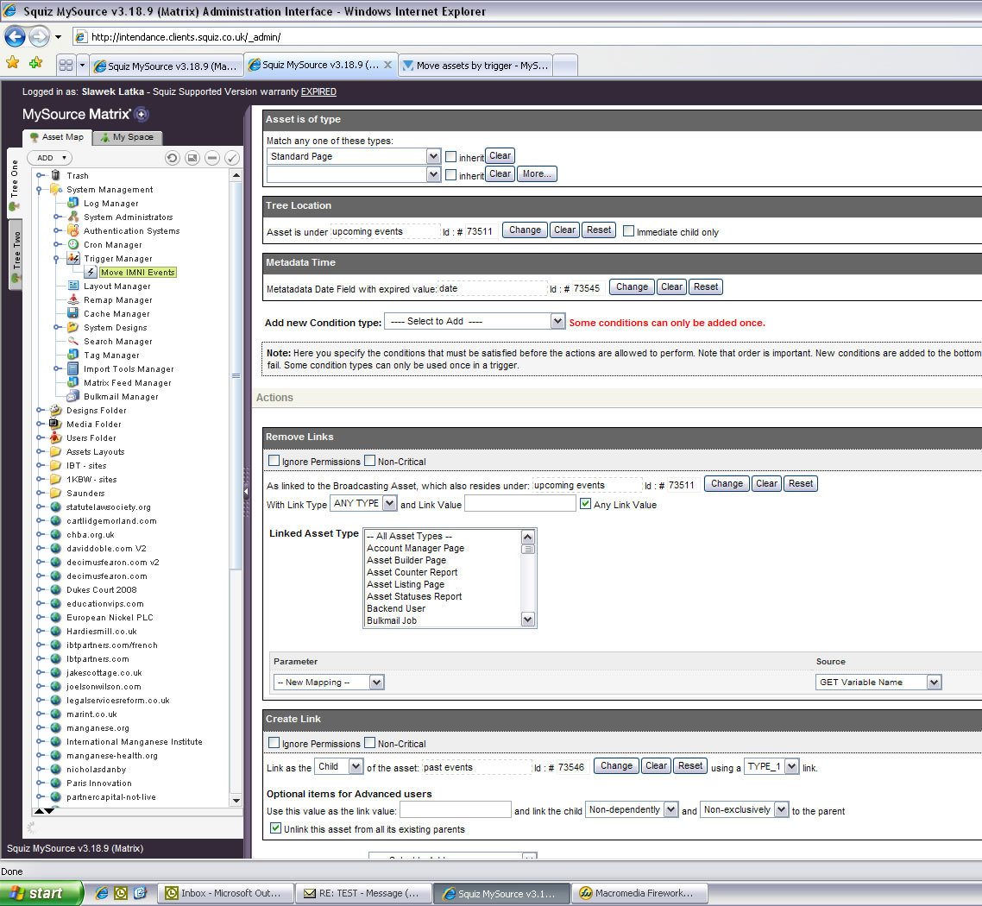Click the Move IMNI Events trigger icon

pos(91,272)
